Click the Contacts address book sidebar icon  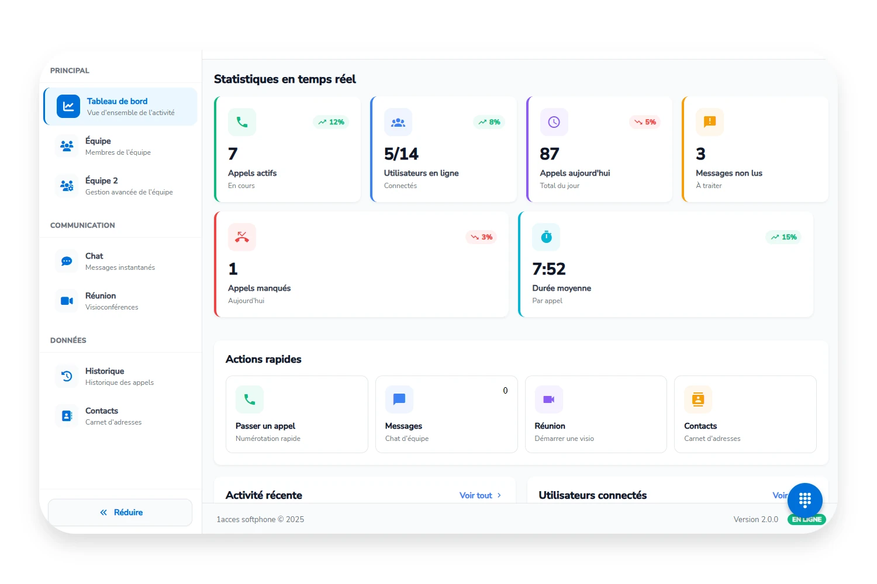(66, 415)
